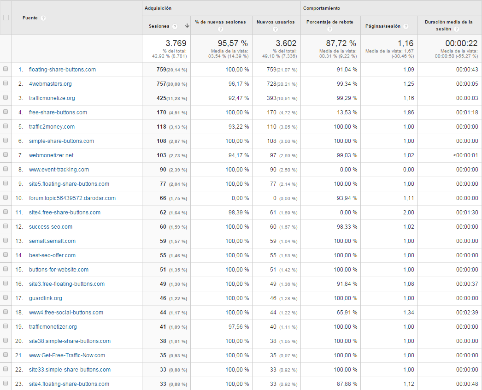Check the floating-share-buttons.com row checkbox
Screen dimensions: 482x390
tap(6, 69)
